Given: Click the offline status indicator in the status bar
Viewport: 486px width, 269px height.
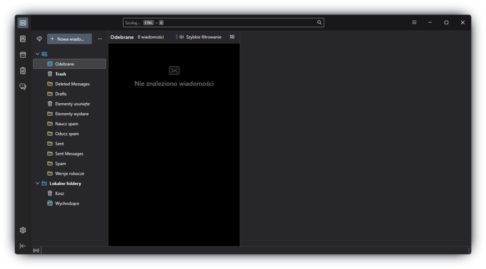Looking at the screenshot, I should (36, 250).
